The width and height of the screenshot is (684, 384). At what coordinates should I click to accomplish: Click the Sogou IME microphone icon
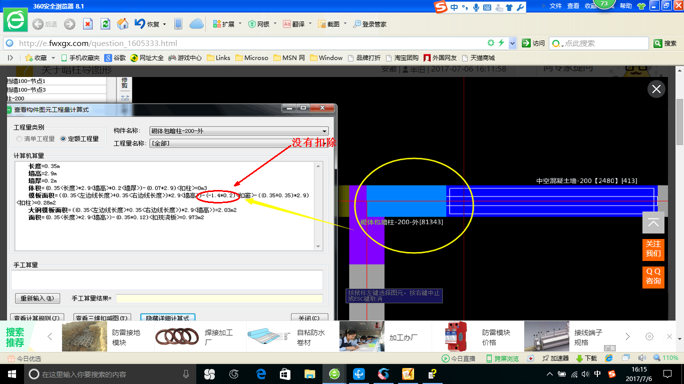476,7
